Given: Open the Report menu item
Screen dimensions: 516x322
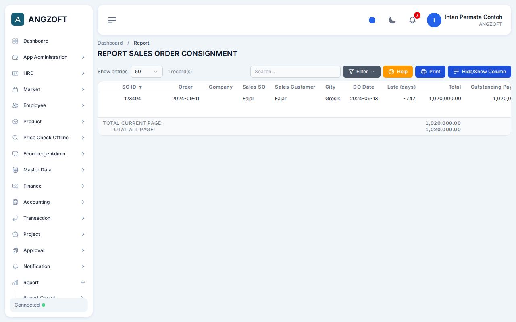Looking at the screenshot, I should [49, 283].
